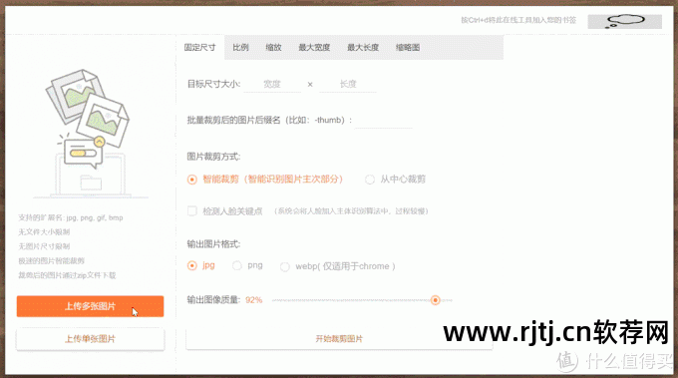The image size is (678, 378).
Task: Click the 无文件大小限制 text
Action: click(44, 232)
